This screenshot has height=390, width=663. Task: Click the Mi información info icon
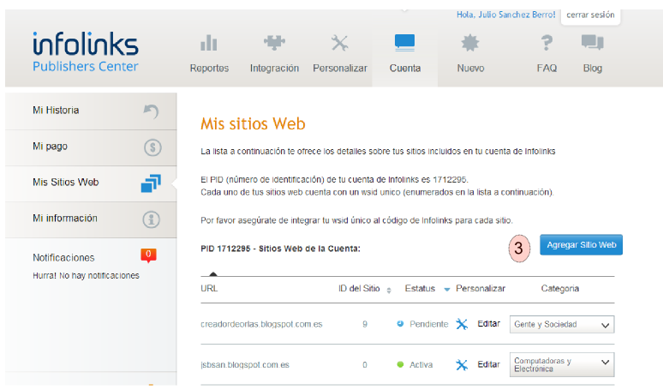click(x=151, y=219)
